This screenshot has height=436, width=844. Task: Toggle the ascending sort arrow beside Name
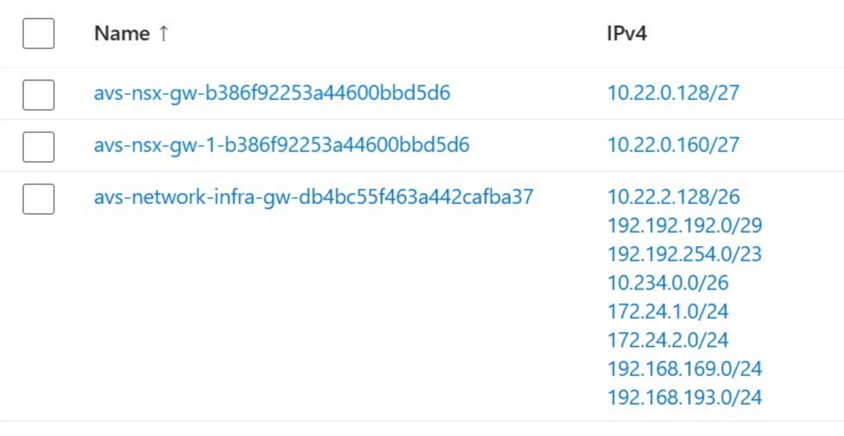click(164, 33)
